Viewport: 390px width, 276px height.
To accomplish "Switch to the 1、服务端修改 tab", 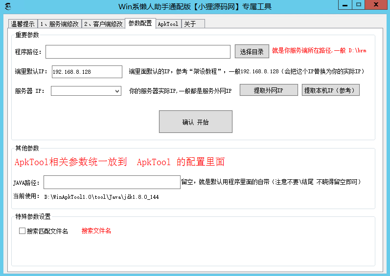I will (x=59, y=24).
